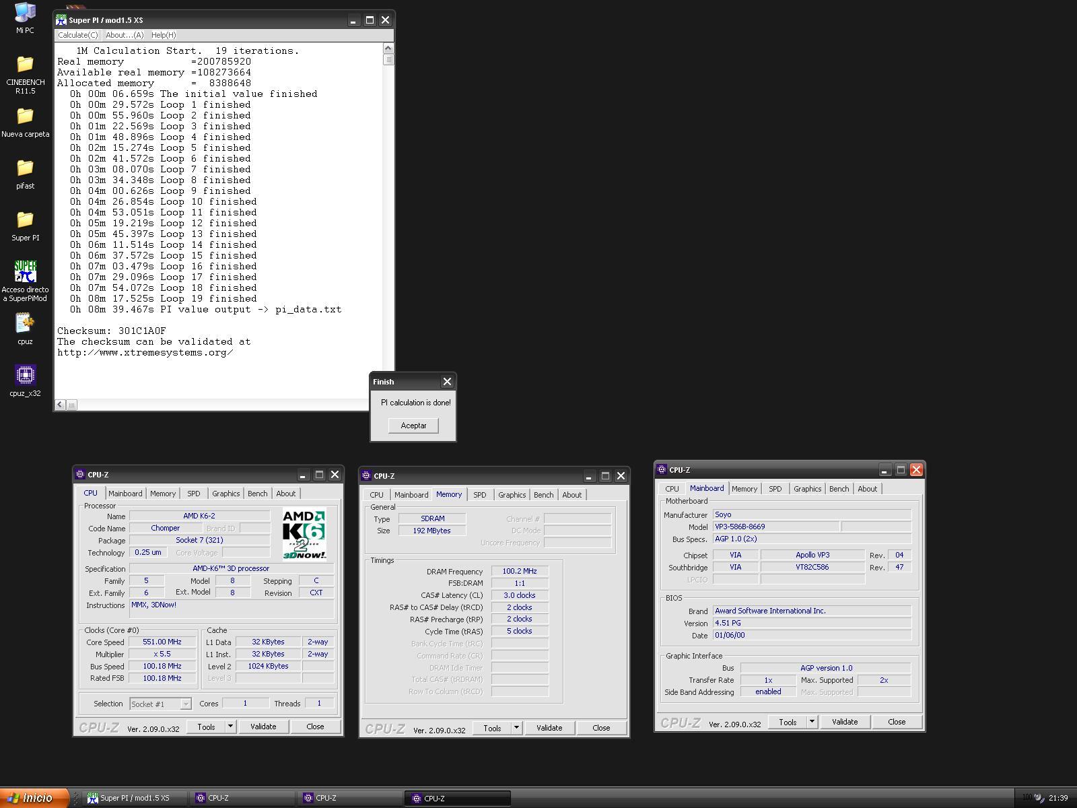Open the Help(H) menu
This screenshot has width=1077, height=808.
[x=164, y=35]
